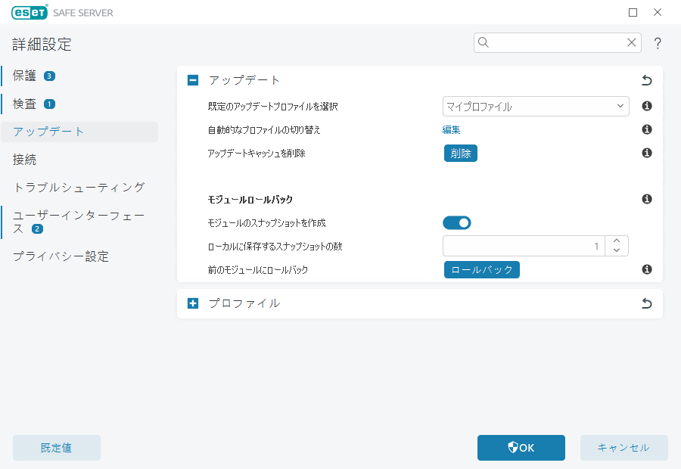Image resolution: width=681 pixels, height=469 pixels.
Task: Collapse the アップデート section
Action: 194,79
